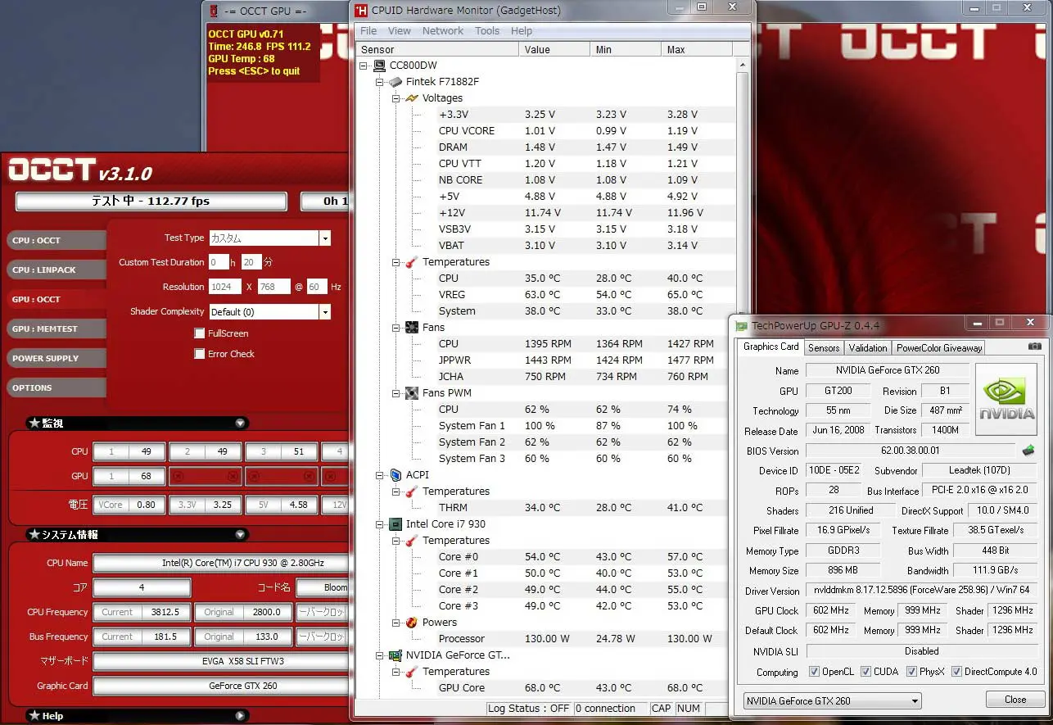Click the CPUID Hardware Monitor title bar icon
The height and width of the screenshot is (725, 1053).
point(361,10)
